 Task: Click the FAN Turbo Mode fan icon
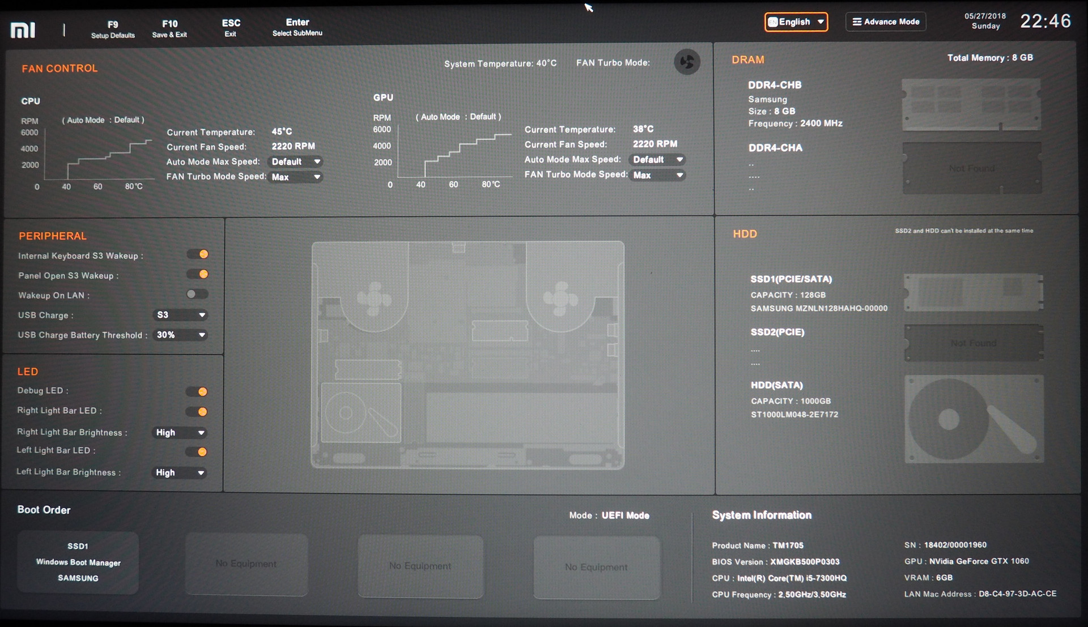(687, 62)
